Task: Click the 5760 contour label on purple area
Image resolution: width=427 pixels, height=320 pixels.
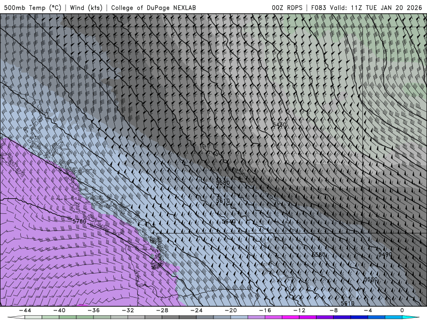Action: click(80, 221)
